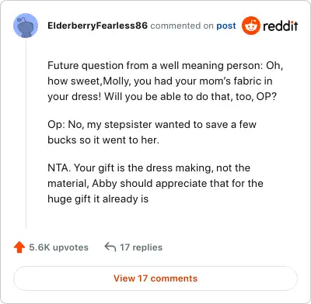The height and width of the screenshot is (304, 311).
Task: Click the line ending with 'too, OP?'
Action: click(162, 96)
